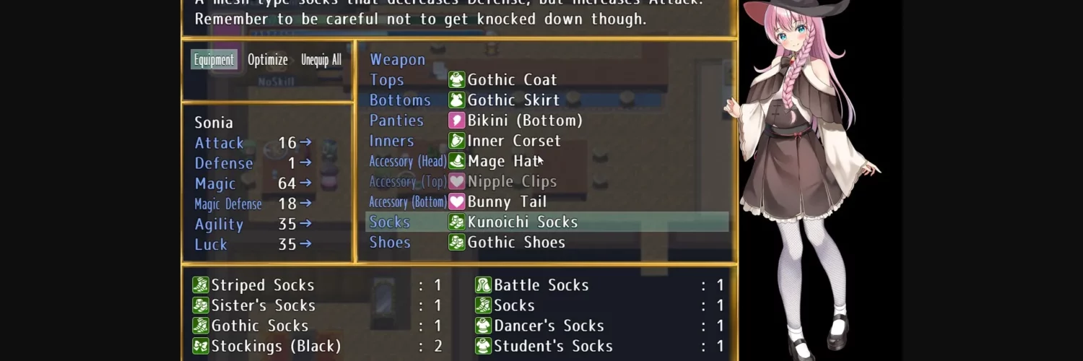Pick Striped Socks from inventory list

tap(318, 285)
